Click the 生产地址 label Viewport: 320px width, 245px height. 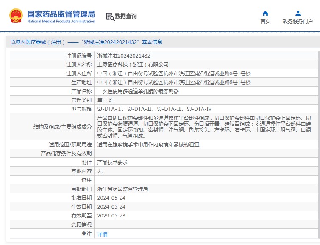point(81,83)
